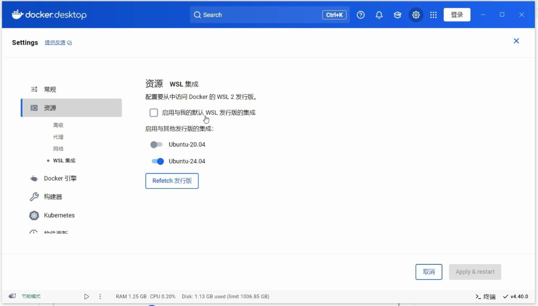538x306 pixels.
Task: Click the 构建器 wrench icon
Action: (x=34, y=197)
